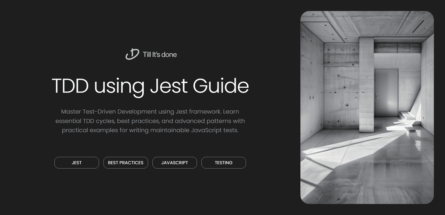Select the JEST tag
445x215 pixels.
pyautogui.click(x=77, y=163)
